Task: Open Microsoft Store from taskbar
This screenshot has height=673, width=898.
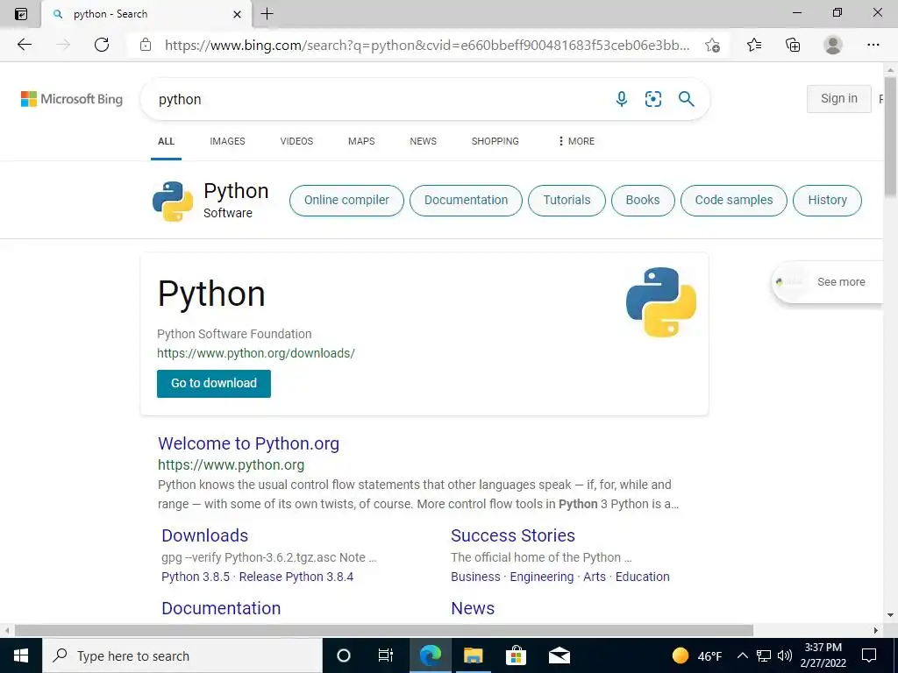Action: coord(516,655)
